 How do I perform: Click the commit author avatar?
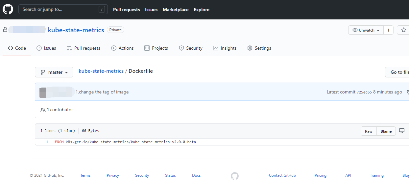[x=43, y=92]
